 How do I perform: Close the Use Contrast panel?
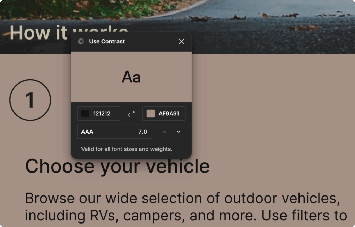[x=181, y=41]
